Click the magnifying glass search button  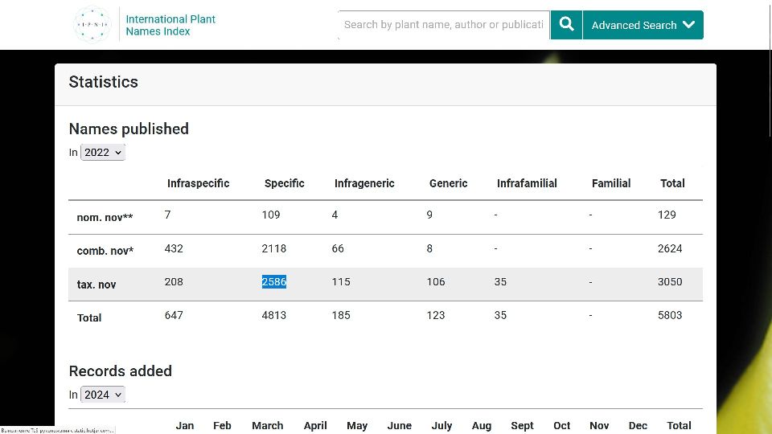566,25
